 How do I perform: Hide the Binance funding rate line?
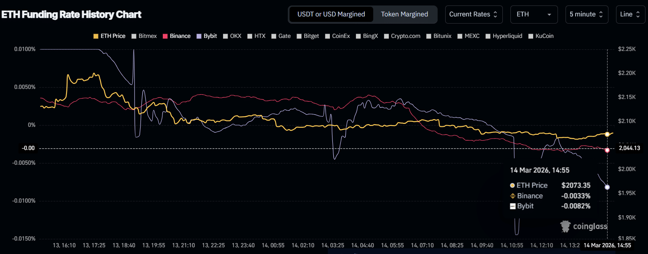tap(176, 36)
